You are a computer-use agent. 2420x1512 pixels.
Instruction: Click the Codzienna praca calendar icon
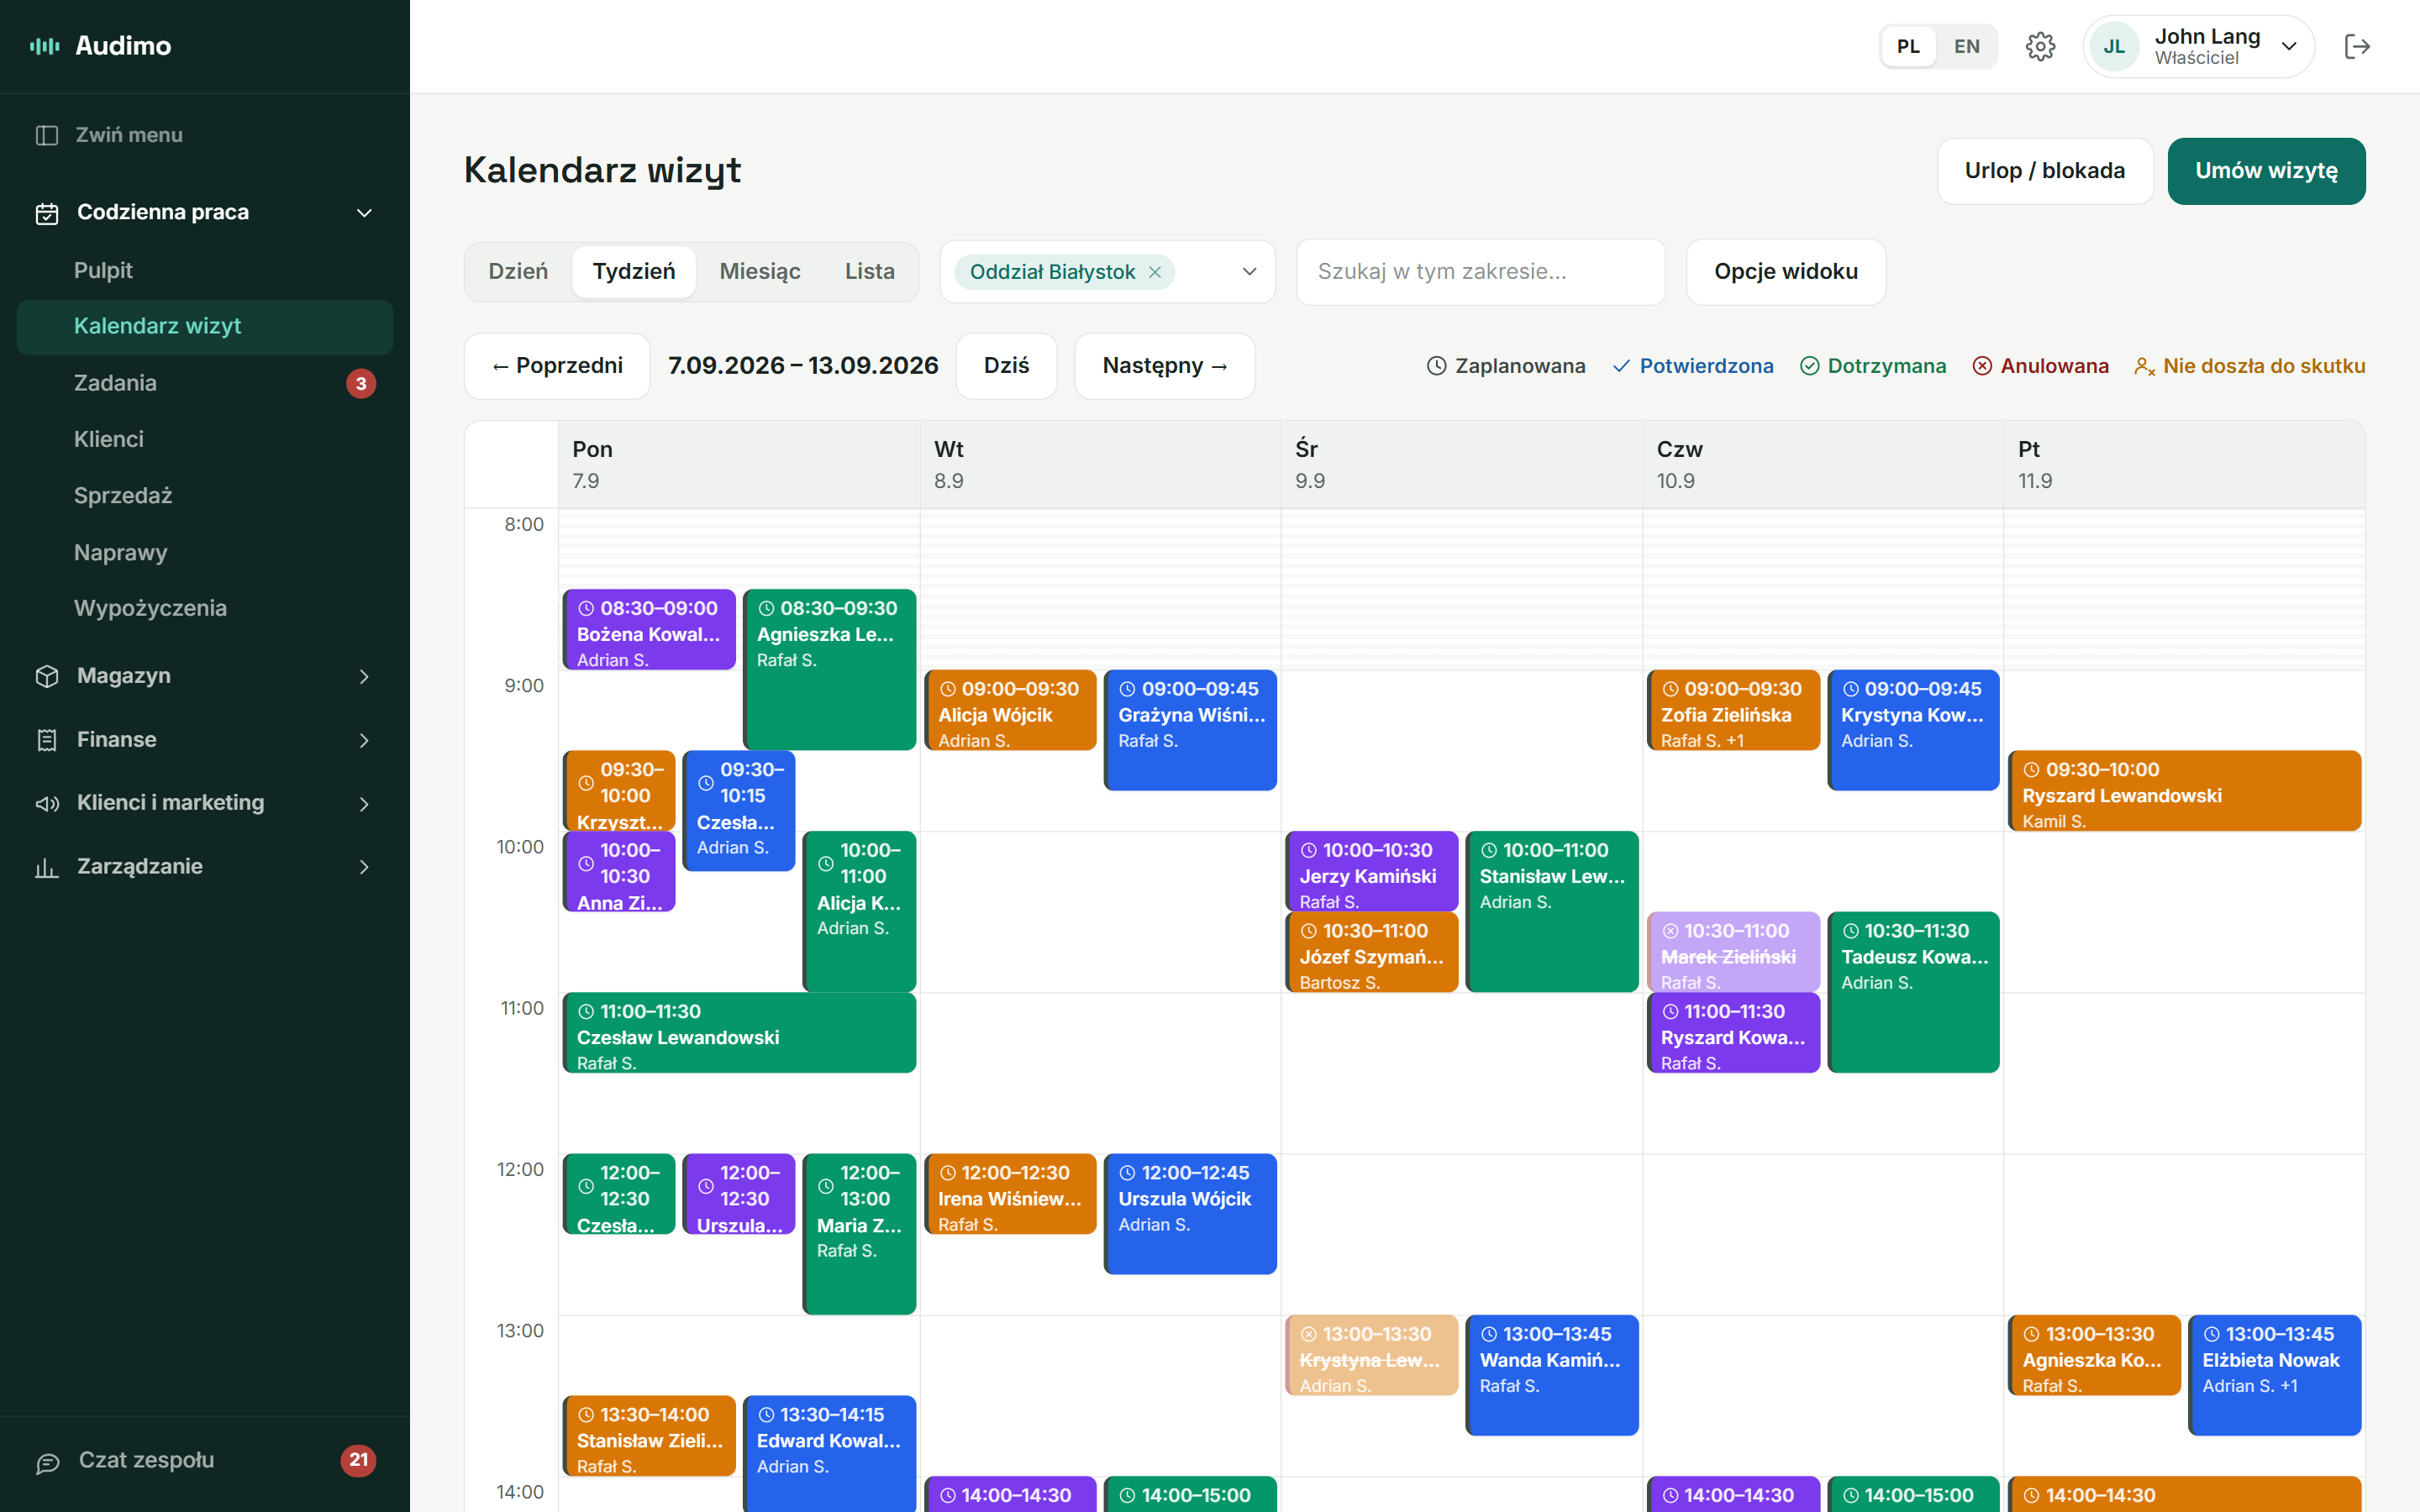47,213
